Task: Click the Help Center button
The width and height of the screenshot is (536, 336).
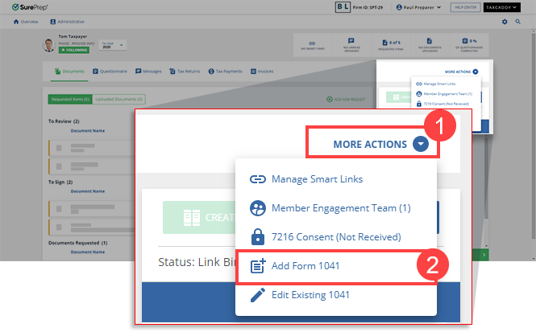Action: (x=463, y=6)
